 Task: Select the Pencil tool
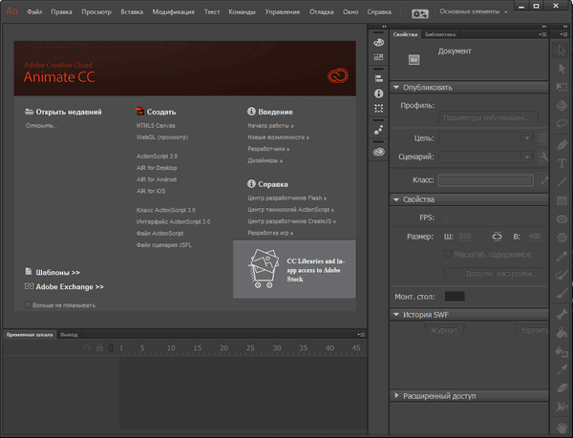point(562,257)
